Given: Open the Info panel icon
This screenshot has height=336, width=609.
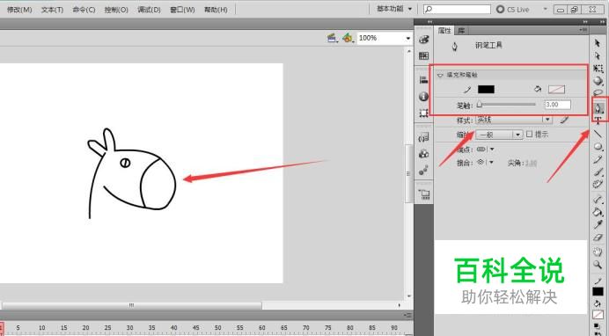Looking at the screenshot, I should click(x=423, y=96).
